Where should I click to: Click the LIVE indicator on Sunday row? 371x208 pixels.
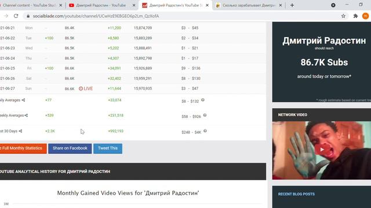86,88
